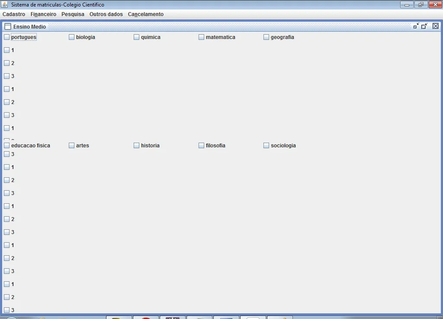Iconify the Ensino Medio internal frame
Viewport: 443px width, 319px height.
(x=416, y=26)
